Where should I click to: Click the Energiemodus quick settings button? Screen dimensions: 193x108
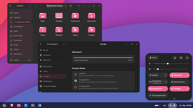[x=156, y=82]
